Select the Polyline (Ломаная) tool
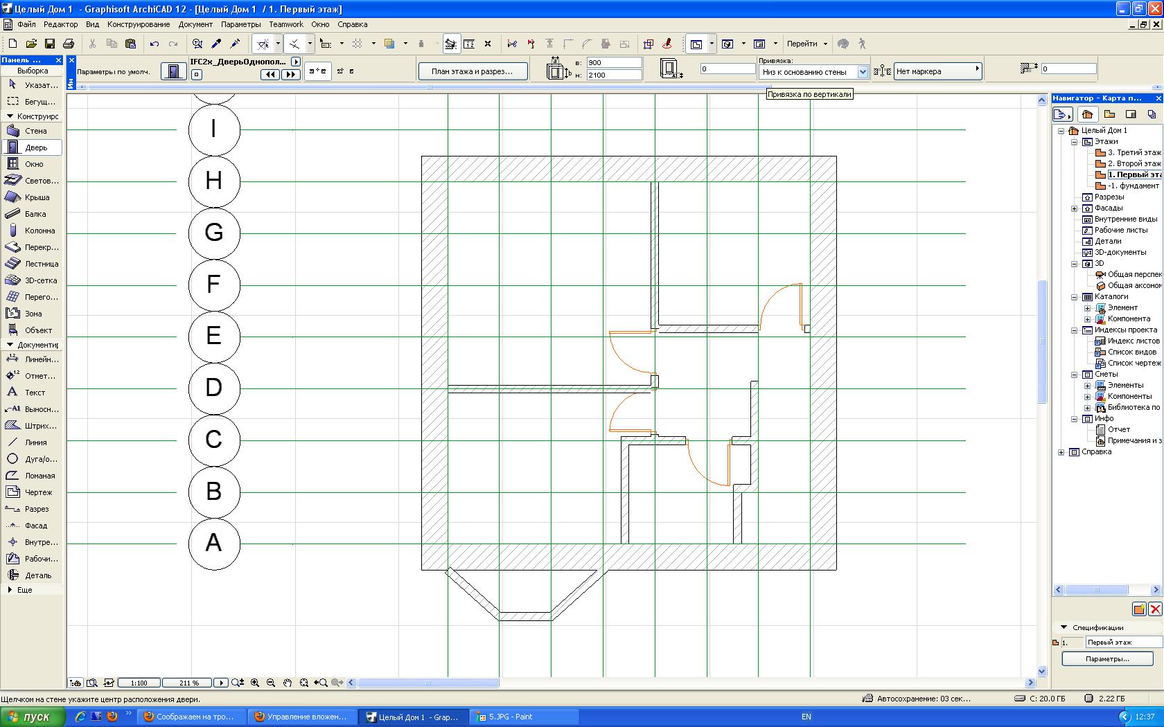1164x727 pixels. coord(32,476)
